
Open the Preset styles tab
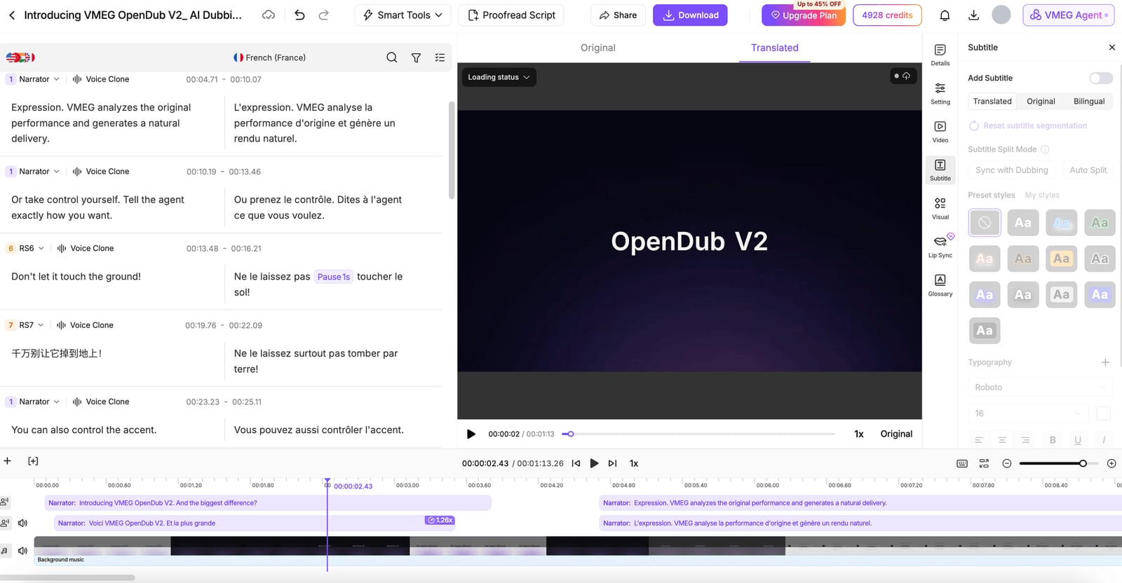tap(991, 196)
